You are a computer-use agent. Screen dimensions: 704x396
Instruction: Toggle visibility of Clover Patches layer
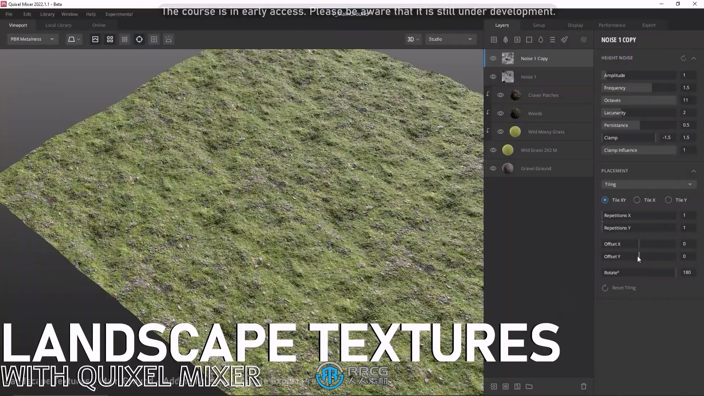tap(500, 95)
